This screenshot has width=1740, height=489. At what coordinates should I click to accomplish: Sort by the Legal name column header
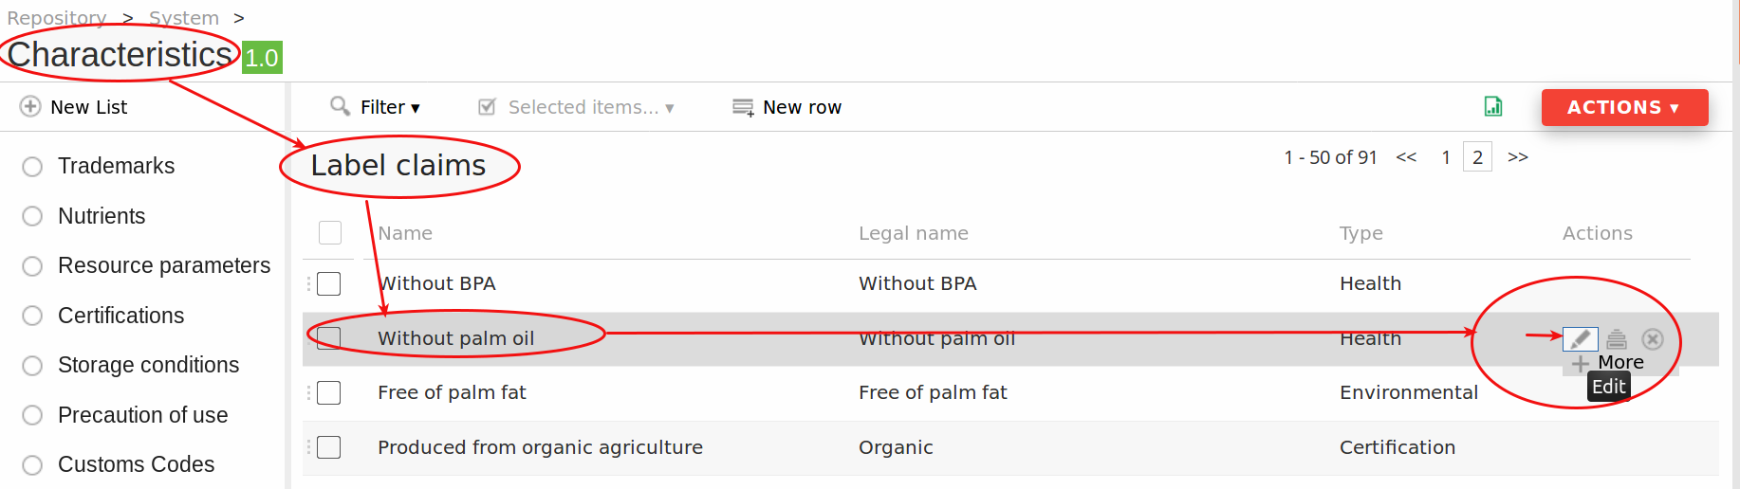(x=913, y=233)
